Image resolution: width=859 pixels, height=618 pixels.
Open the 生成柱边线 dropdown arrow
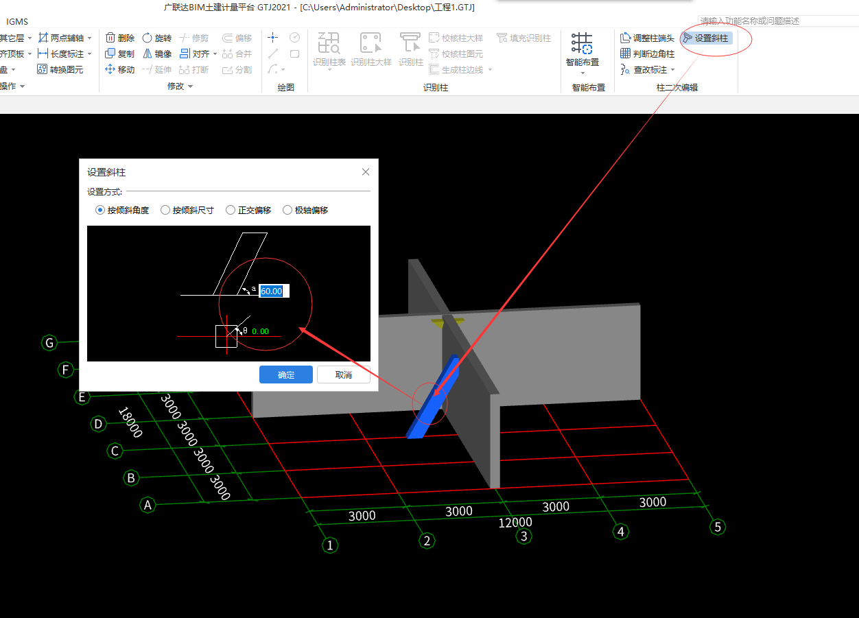coord(489,70)
